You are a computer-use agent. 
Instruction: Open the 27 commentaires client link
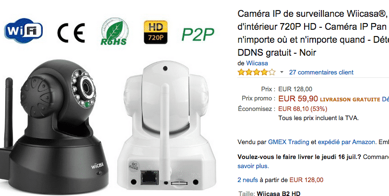pyautogui.click(x=321, y=72)
